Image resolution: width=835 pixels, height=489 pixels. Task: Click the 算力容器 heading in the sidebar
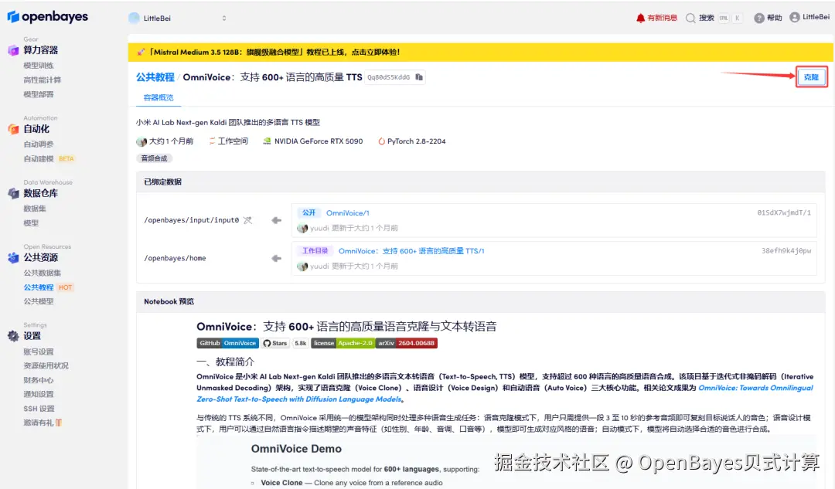coord(40,50)
